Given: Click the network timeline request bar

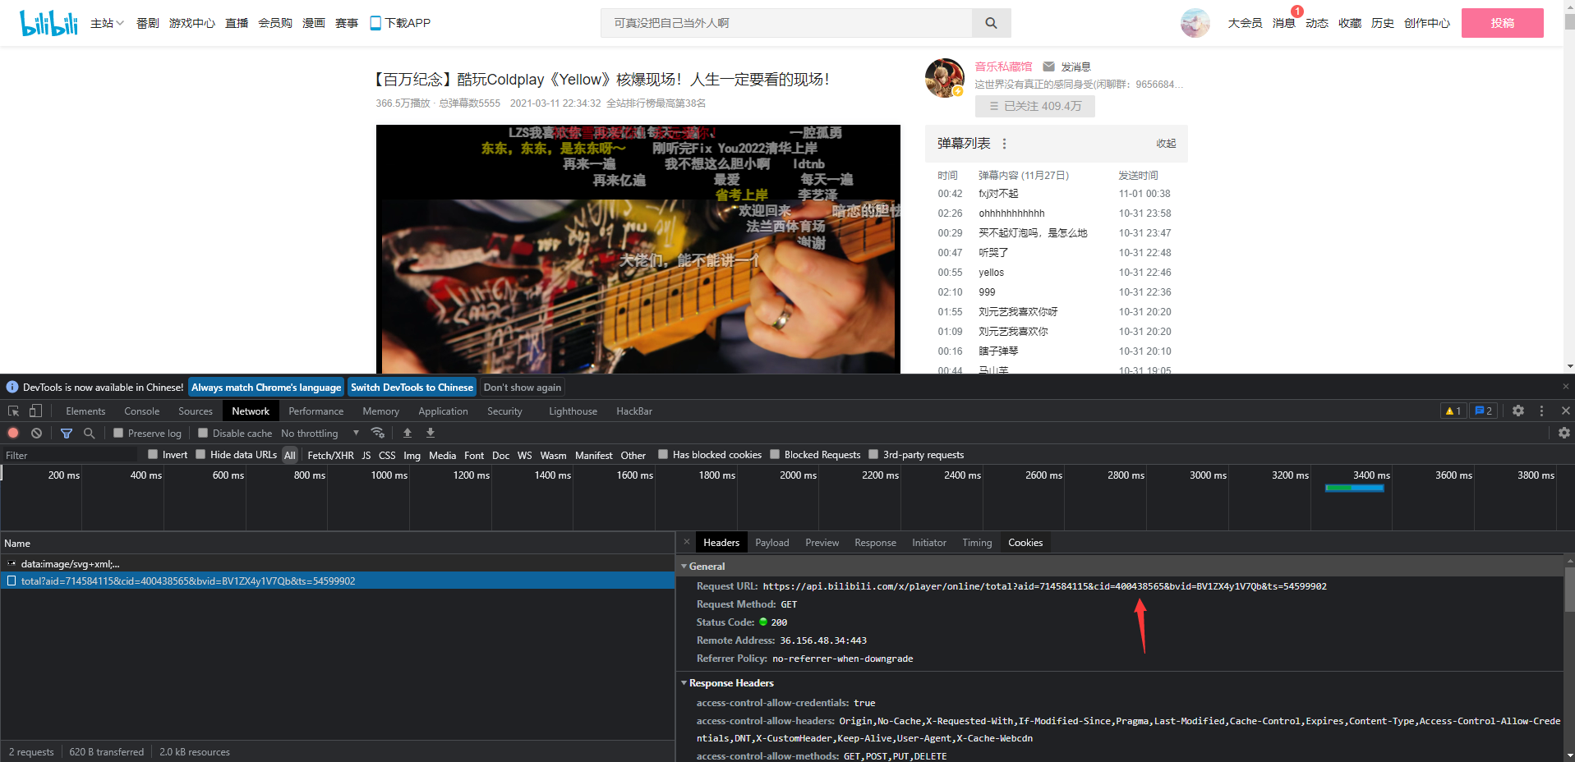Looking at the screenshot, I should pyautogui.click(x=1355, y=488).
